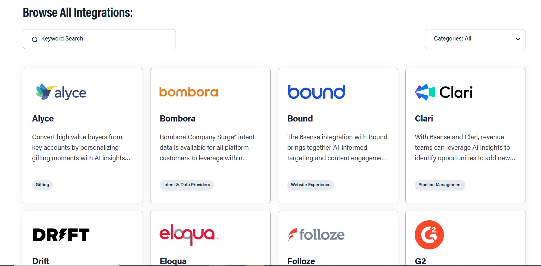541x266 pixels.
Task: Click the Eloqua red logo
Action: click(x=188, y=235)
